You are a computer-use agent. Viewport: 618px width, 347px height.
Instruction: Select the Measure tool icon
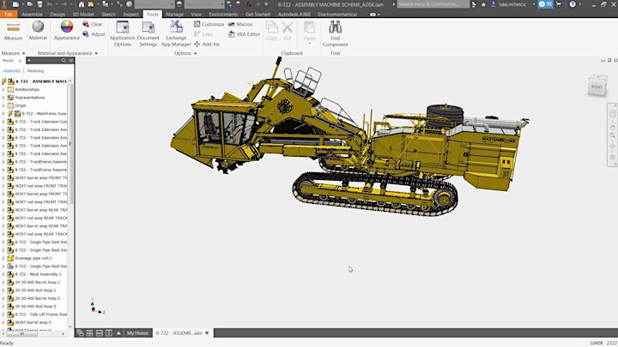pyautogui.click(x=13, y=27)
